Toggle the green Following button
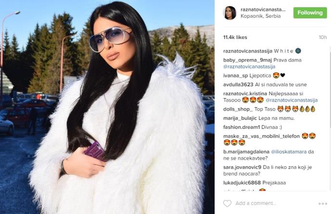The image size is (331, 214). [x=310, y=13]
